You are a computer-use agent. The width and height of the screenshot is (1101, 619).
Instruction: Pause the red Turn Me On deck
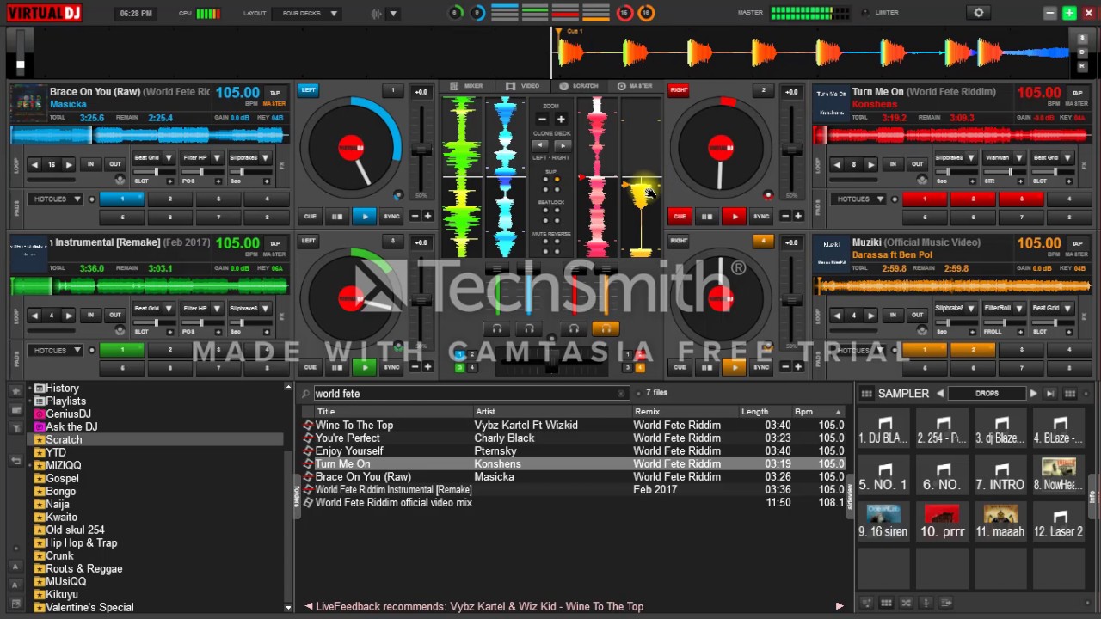tap(707, 217)
